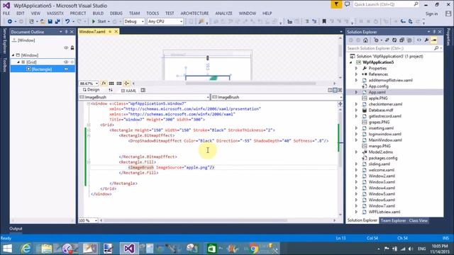Viewport: 454px width, 255px height.
Task: Click the Save floppy disk icon
Action: click(x=50, y=21)
